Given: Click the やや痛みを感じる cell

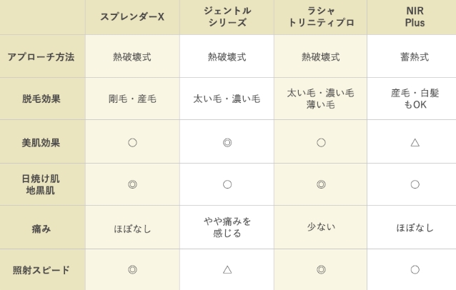Looking at the screenshot, I should (x=227, y=228).
